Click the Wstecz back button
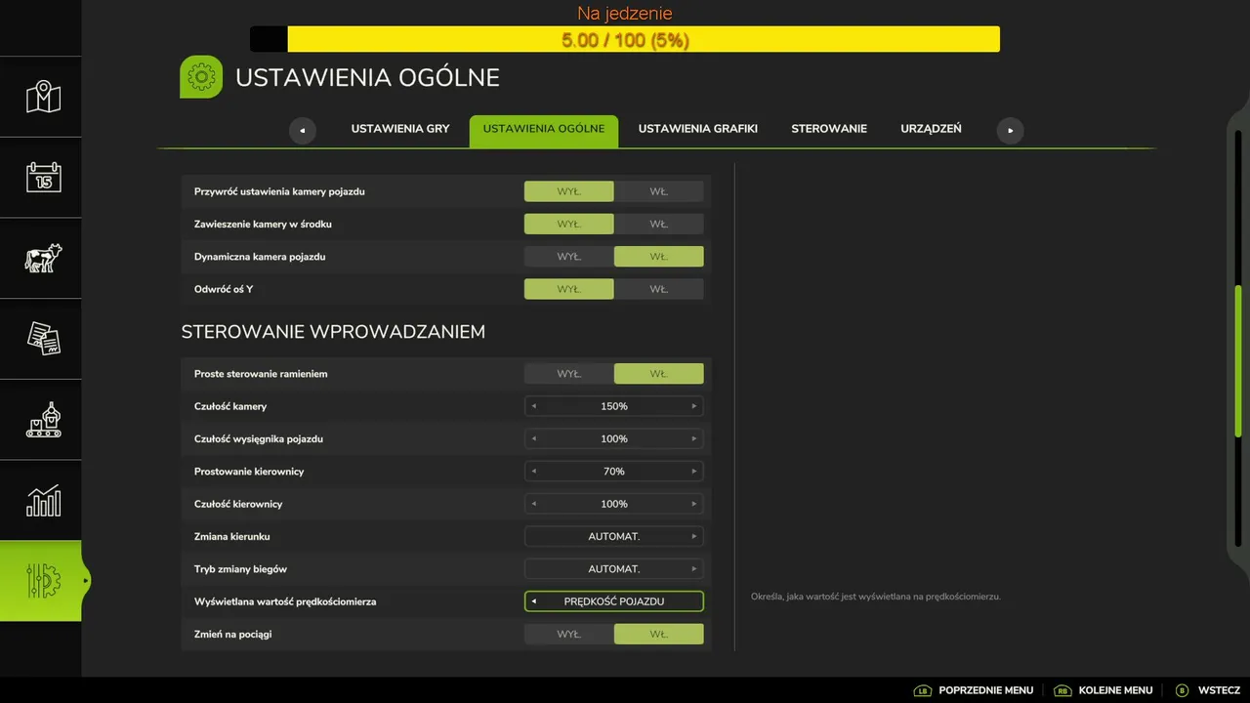Image resolution: width=1250 pixels, height=703 pixels. 1208,690
